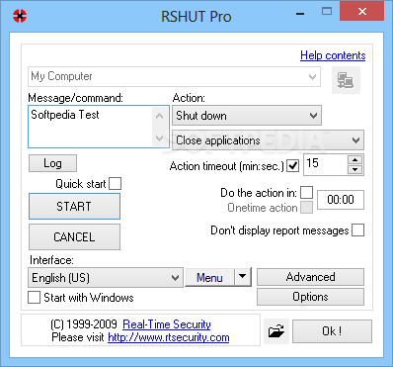Viewport: 393px width, 367px height.
Task: Open the English (US) interface dropdown
Action: tap(106, 278)
